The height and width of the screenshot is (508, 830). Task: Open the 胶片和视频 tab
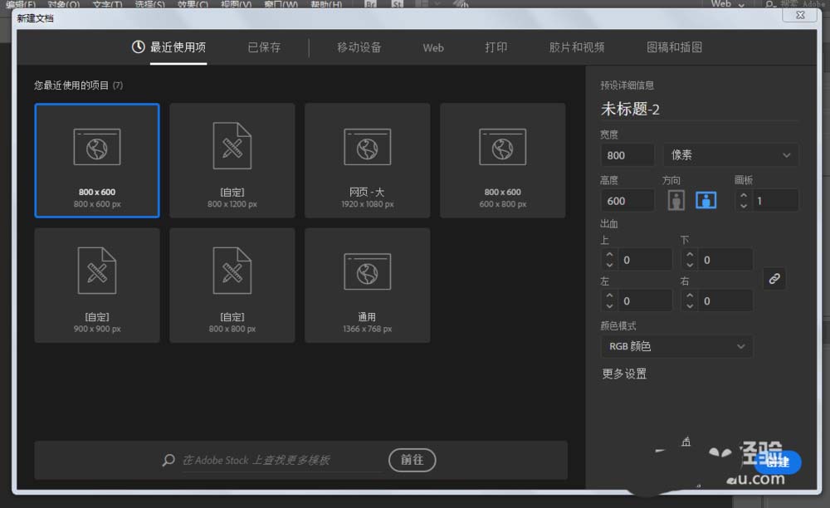pos(577,47)
